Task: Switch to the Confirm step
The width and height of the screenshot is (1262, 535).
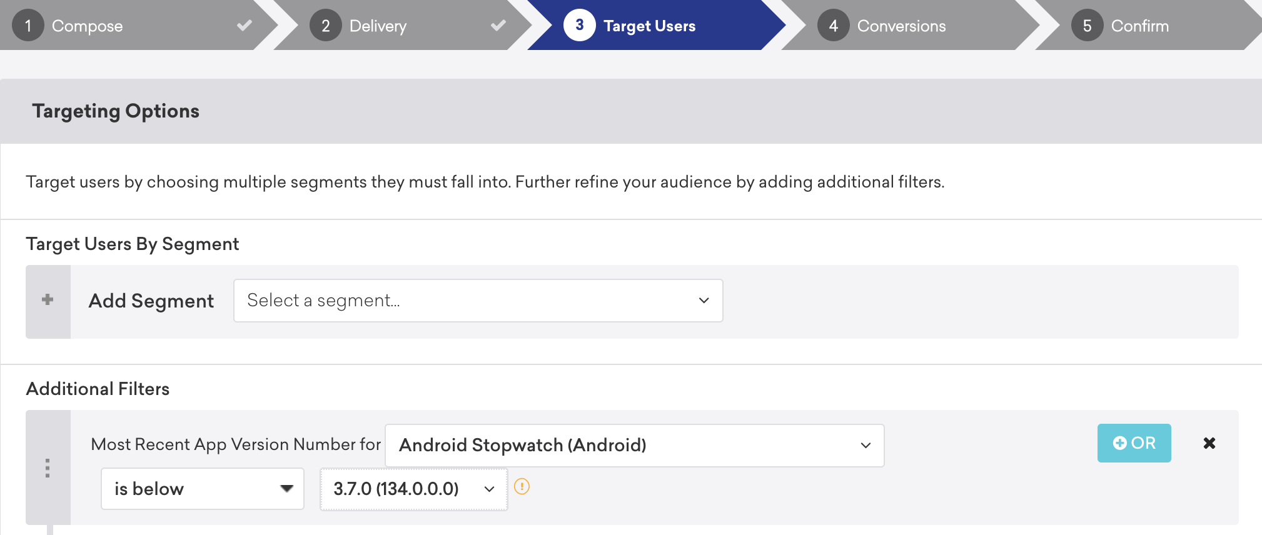Action: pos(1139,26)
